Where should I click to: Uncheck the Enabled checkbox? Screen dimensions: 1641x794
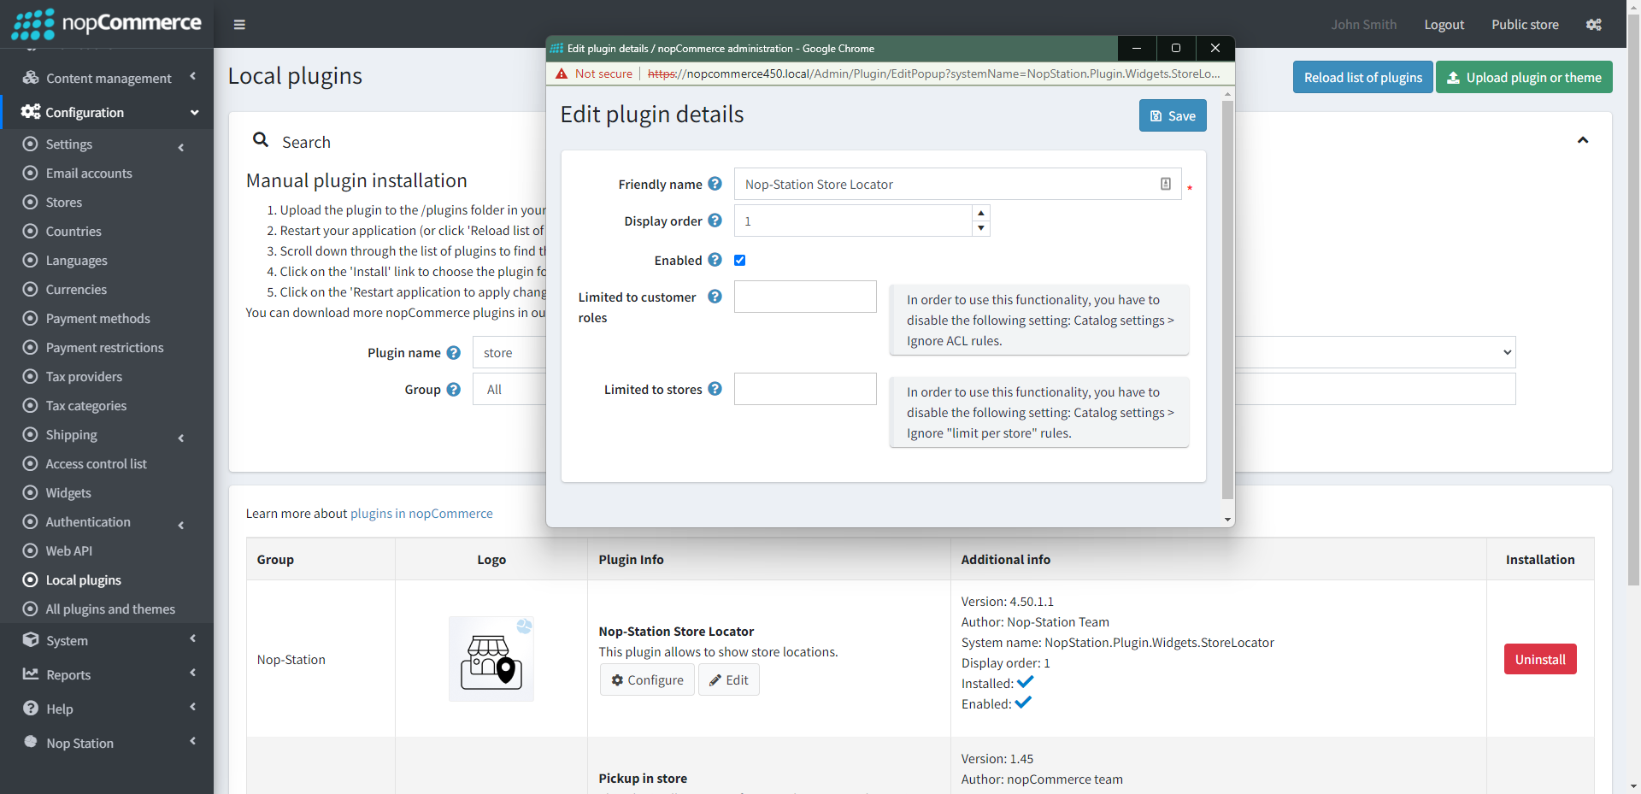(740, 261)
